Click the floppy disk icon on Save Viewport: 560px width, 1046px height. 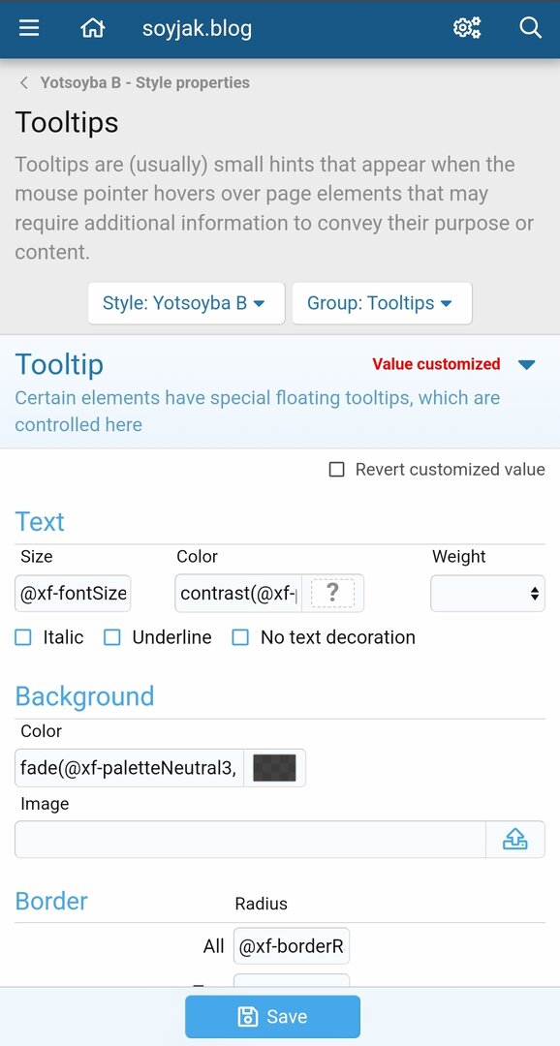click(248, 1017)
